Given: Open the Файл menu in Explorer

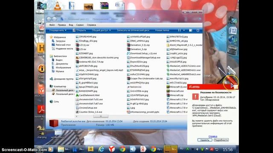Looking at the screenshot, I should [52, 25].
